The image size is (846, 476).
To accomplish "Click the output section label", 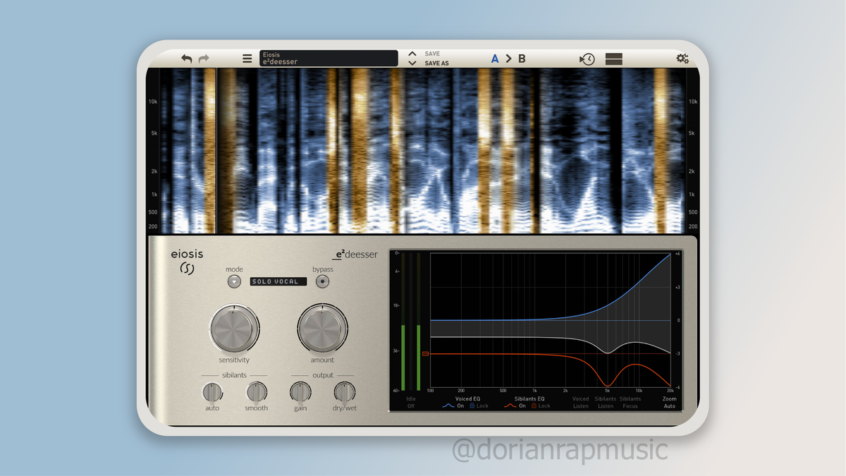I will pos(322,375).
